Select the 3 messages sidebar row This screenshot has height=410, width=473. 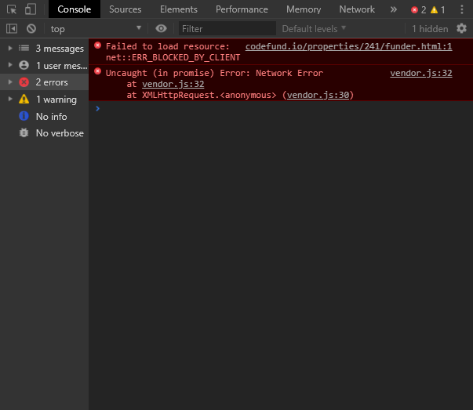45,49
